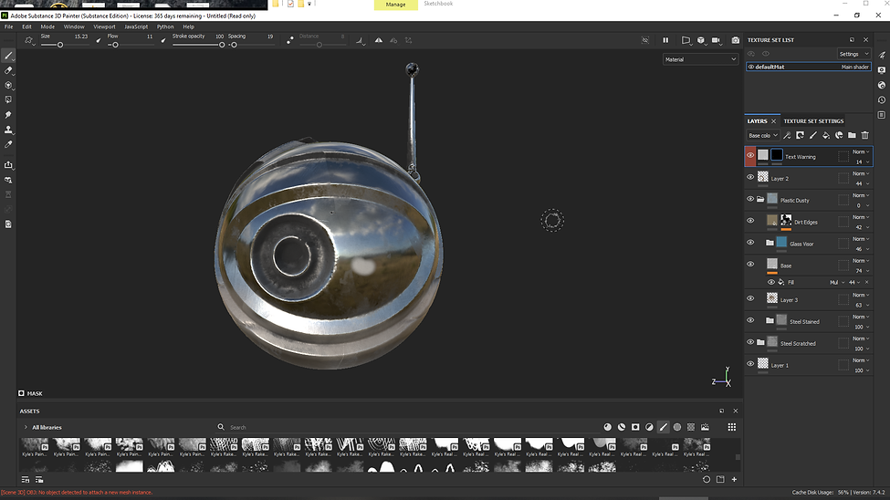Toggle defaultMat texture set visibility

pos(751,67)
